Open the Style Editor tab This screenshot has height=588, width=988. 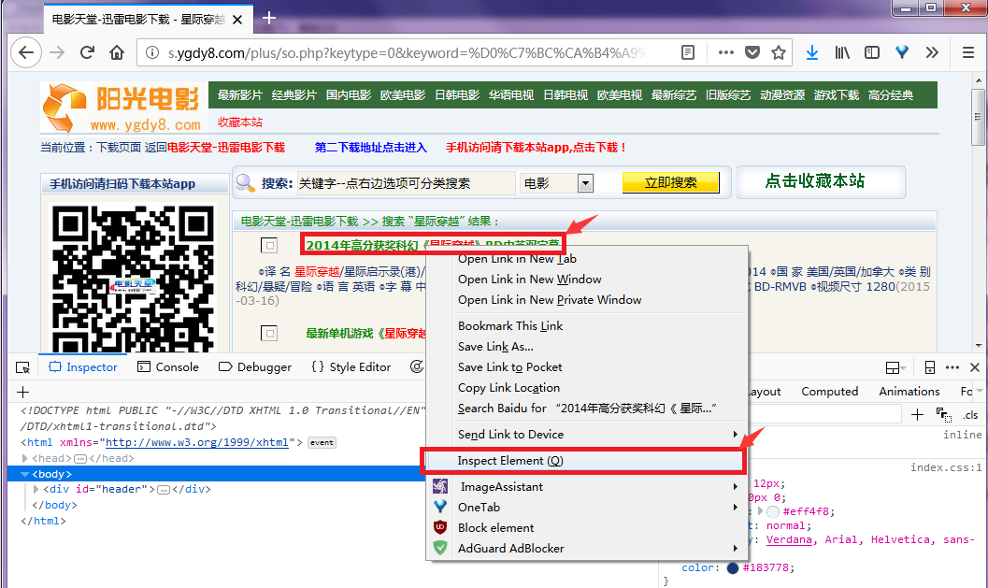pyautogui.click(x=351, y=366)
